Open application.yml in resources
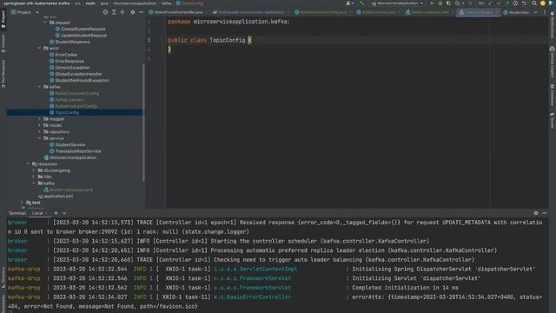Viewport: 556px width, 313px height. 58,196
